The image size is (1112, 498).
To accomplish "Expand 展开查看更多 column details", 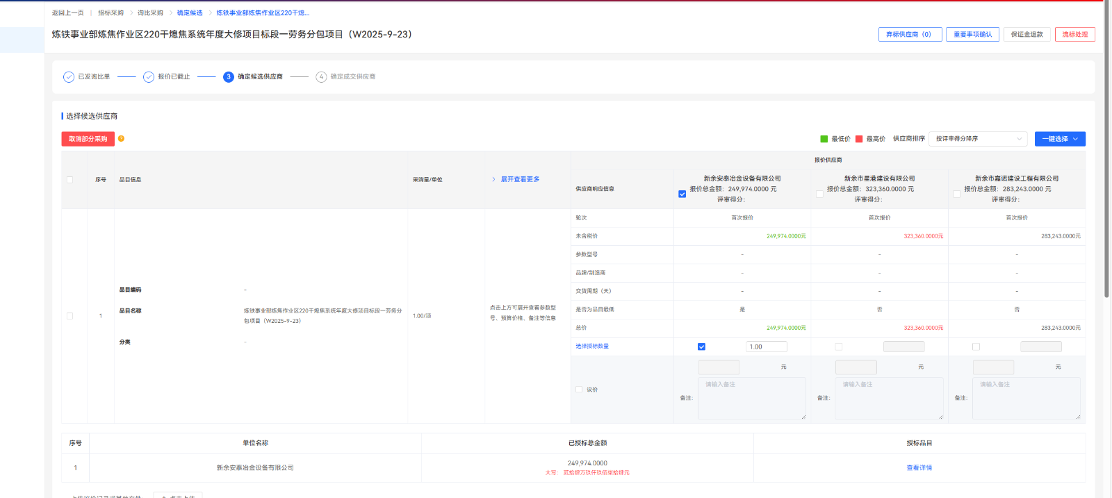I will 520,179.
